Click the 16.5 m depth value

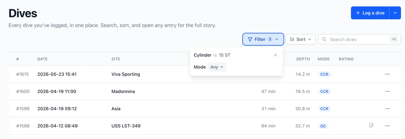(303, 91)
